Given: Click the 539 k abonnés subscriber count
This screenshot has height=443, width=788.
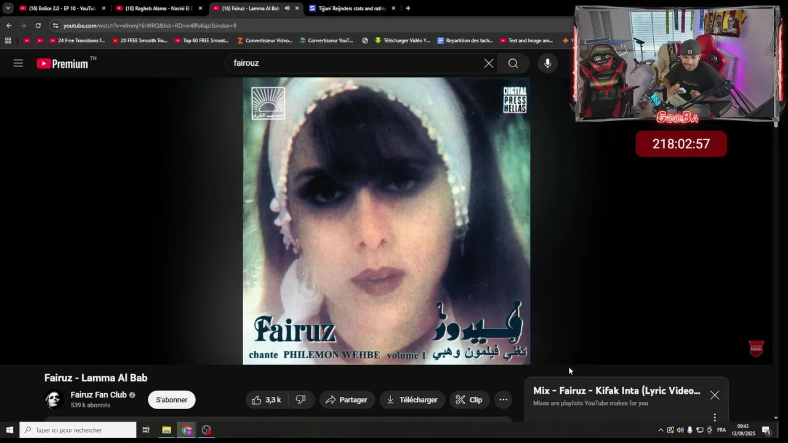Looking at the screenshot, I should click(x=90, y=405).
